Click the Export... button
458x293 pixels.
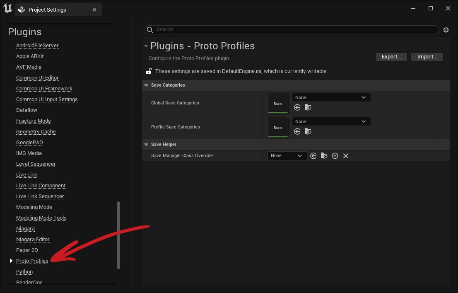pyautogui.click(x=391, y=57)
